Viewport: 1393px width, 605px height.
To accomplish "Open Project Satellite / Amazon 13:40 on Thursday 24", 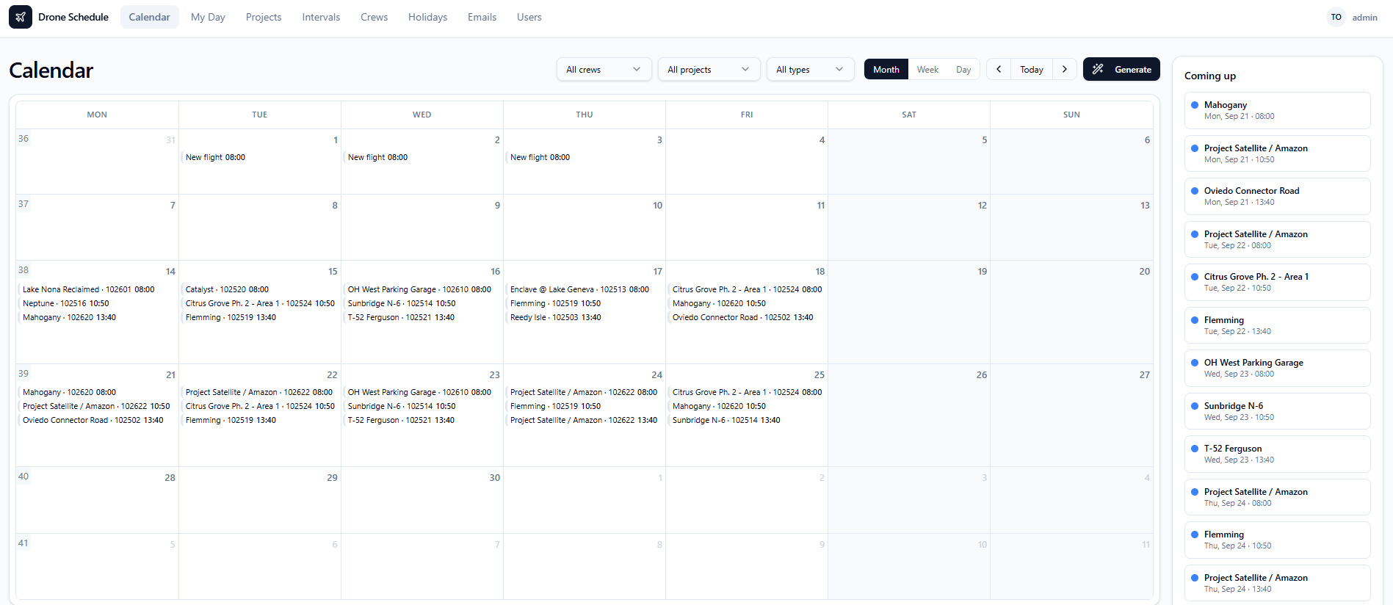I will pos(584,420).
